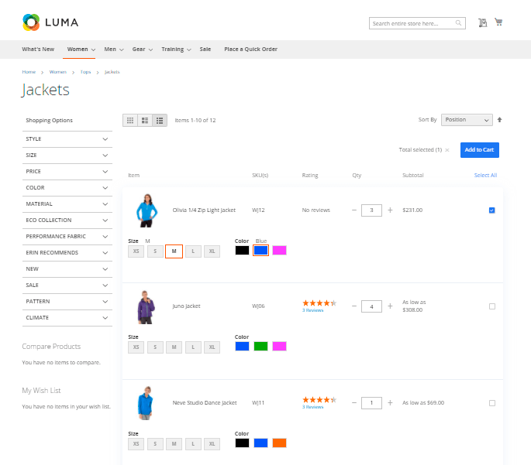The width and height of the screenshot is (531, 465).
Task: Pick orange color for Neve Studio Dance Jacket
Action: tap(279, 443)
